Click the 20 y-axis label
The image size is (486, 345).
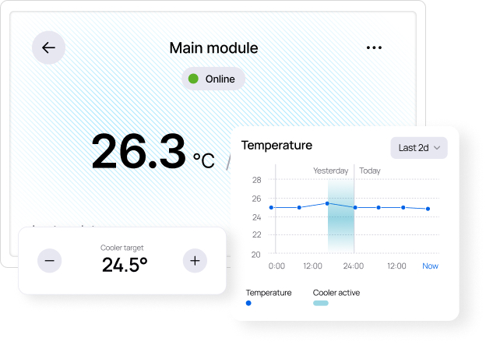click(255, 255)
